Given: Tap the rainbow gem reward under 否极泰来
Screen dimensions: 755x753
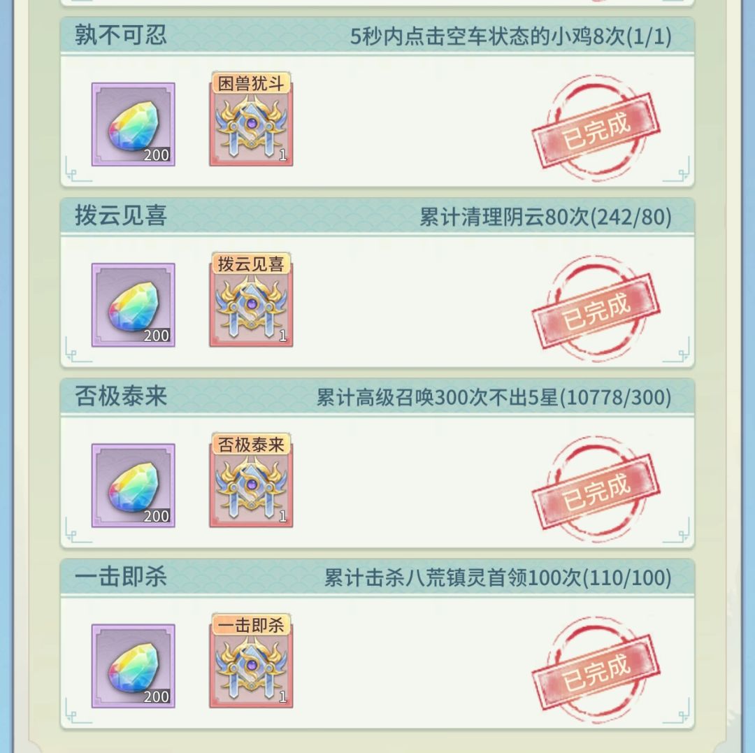Looking at the screenshot, I should click(x=134, y=485).
